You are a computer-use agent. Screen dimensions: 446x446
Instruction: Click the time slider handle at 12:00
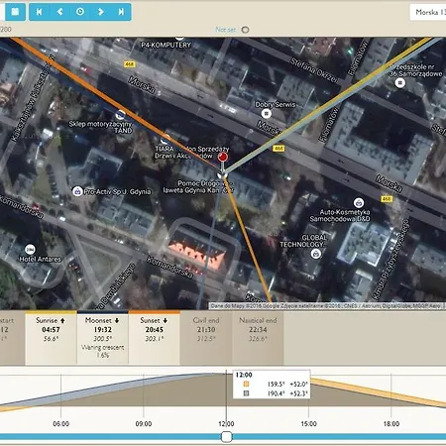[226, 437]
